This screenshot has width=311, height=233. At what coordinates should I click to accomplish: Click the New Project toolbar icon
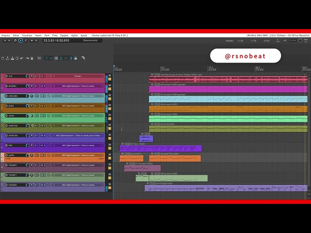pos(2,58)
